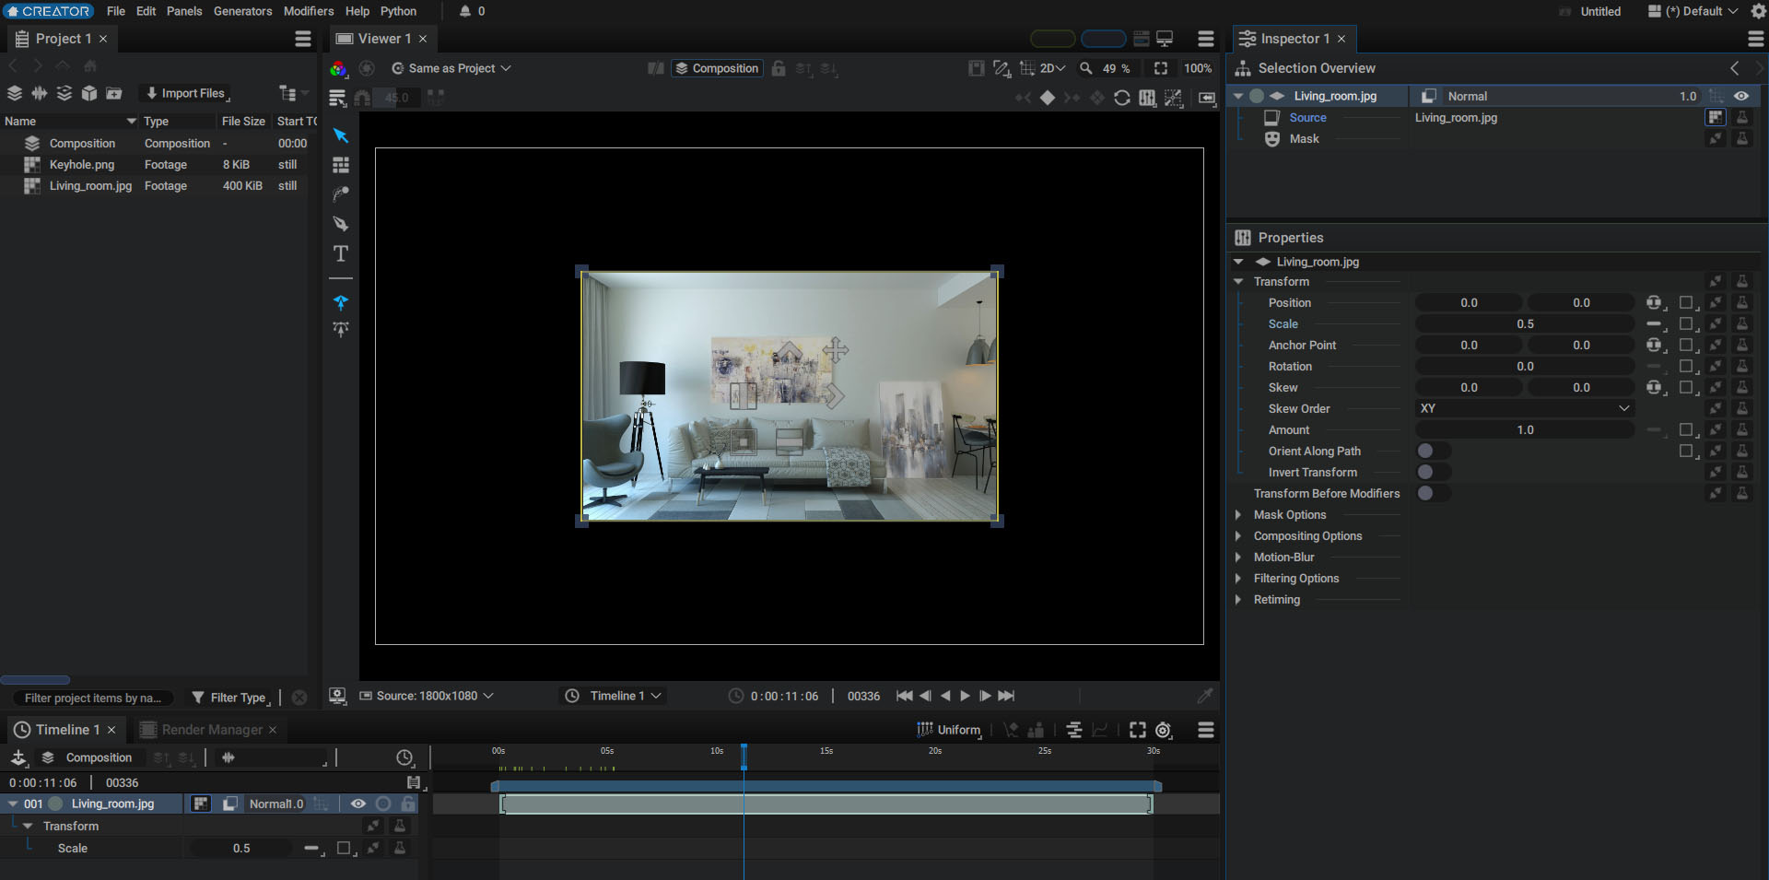Select the Inspector 1 tab
1769x880 pixels.
(1294, 39)
